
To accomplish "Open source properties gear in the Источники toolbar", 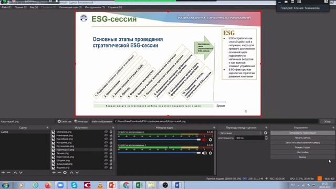I will 65,173.
